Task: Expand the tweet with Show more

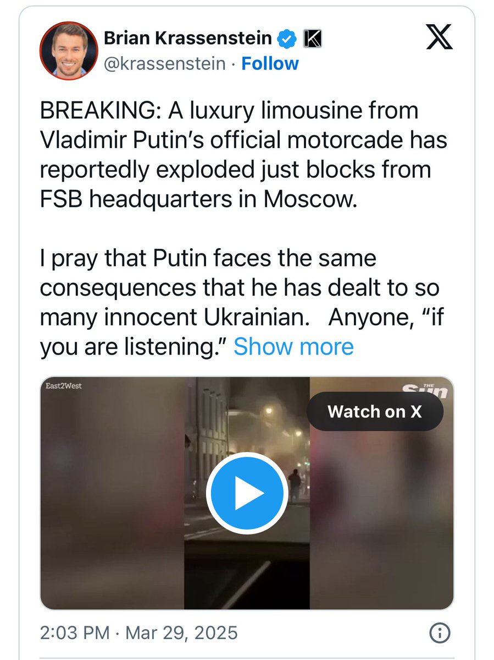Action: pyautogui.click(x=293, y=347)
